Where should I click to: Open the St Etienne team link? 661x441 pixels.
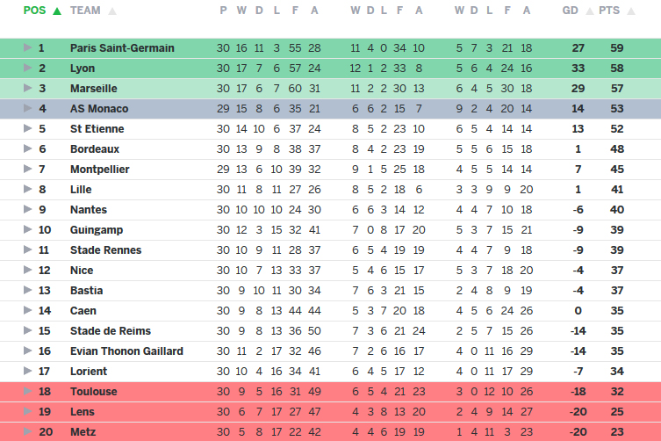click(97, 129)
